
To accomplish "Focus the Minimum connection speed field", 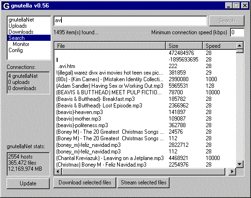I will point(237,32).
